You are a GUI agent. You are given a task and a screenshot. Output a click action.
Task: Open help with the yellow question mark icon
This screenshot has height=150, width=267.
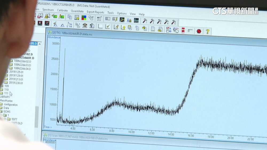pyautogui.click(x=207, y=31)
